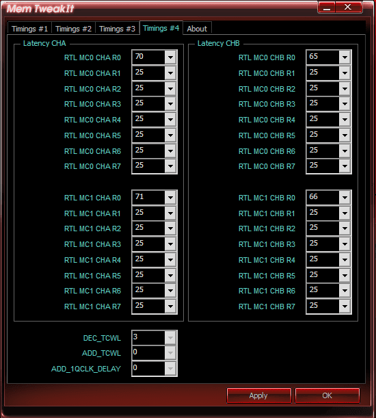Minimize the Mem TweakIt window

pyautogui.click(x=327, y=8)
